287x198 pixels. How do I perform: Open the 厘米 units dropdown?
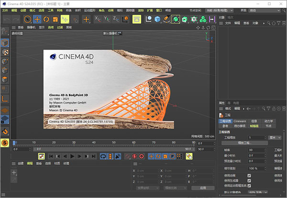click(275, 137)
